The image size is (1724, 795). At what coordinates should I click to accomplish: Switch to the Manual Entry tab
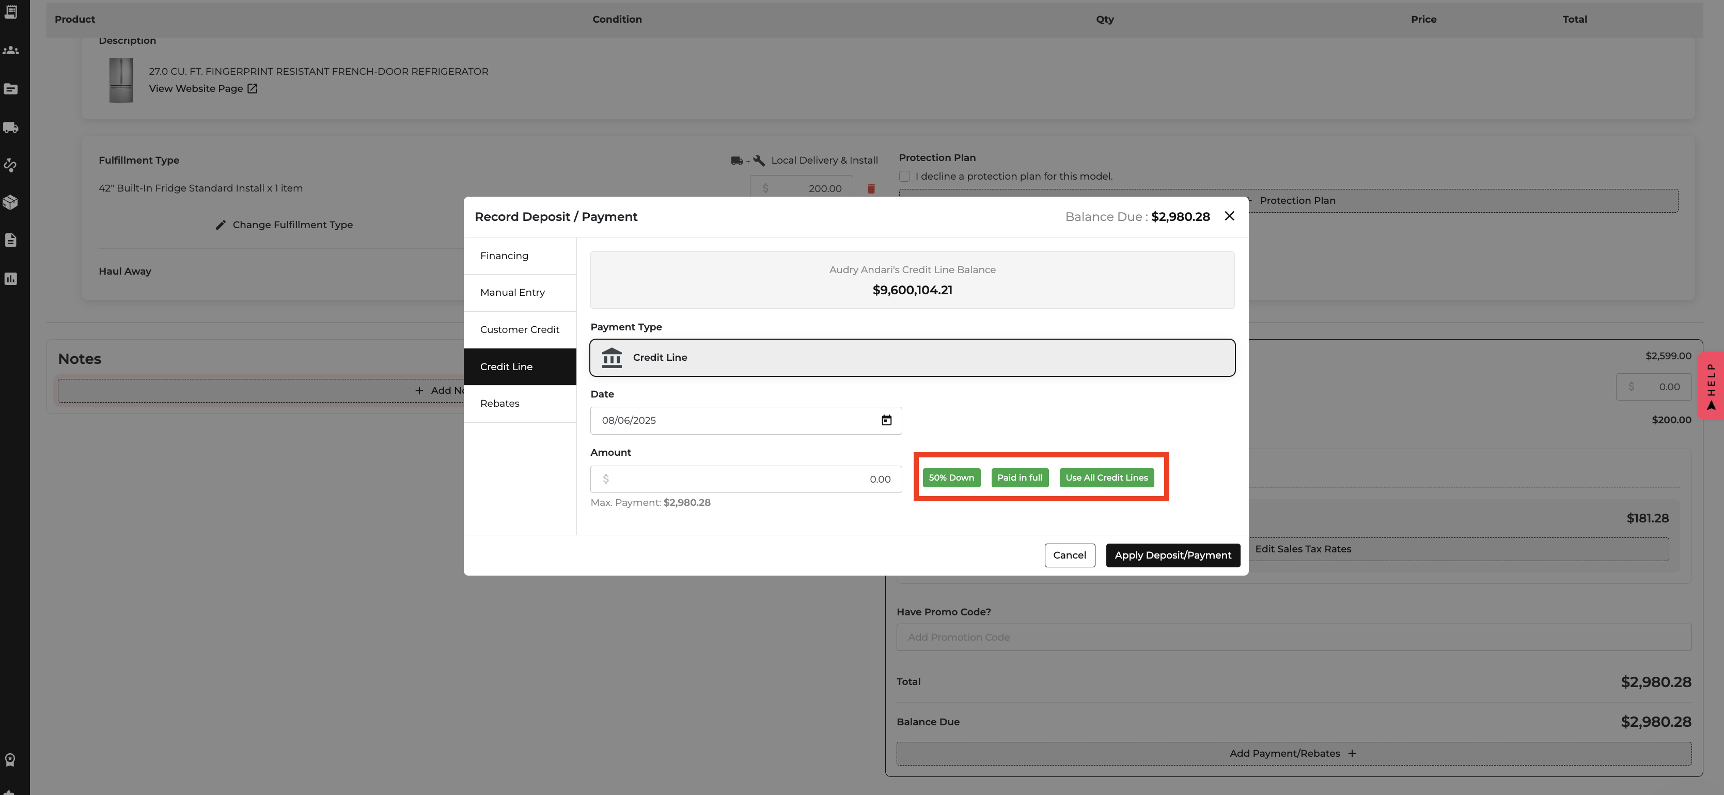(520, 292)
